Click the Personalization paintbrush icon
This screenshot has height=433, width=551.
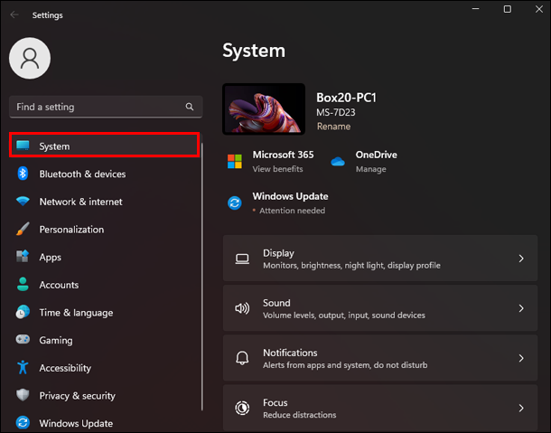pos(23,230)
